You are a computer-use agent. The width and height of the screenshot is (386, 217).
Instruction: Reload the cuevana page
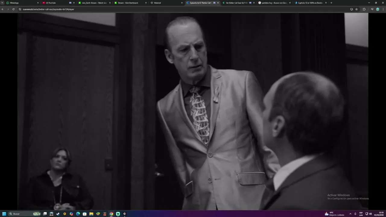13,9
